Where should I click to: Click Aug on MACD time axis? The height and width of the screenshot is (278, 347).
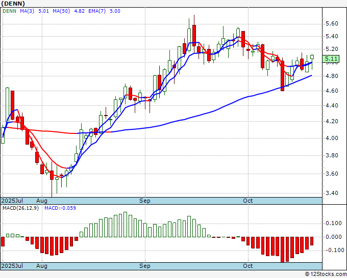click(x=42, y=266)
